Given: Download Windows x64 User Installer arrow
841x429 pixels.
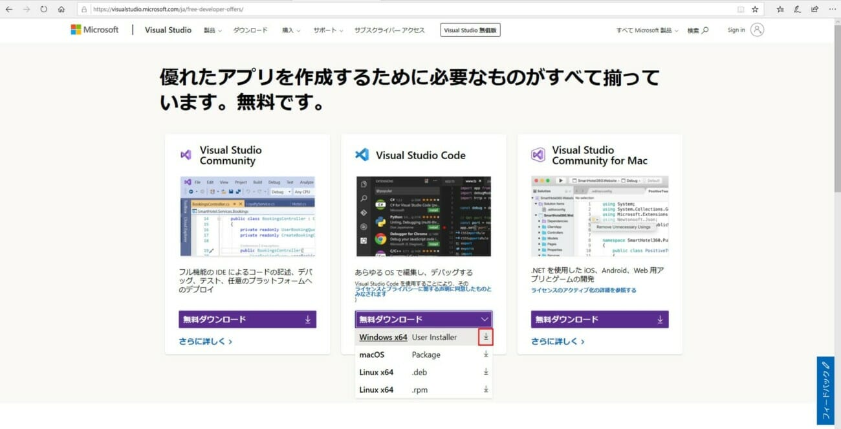Looking at the screenshot, I should tap(486, 337).
